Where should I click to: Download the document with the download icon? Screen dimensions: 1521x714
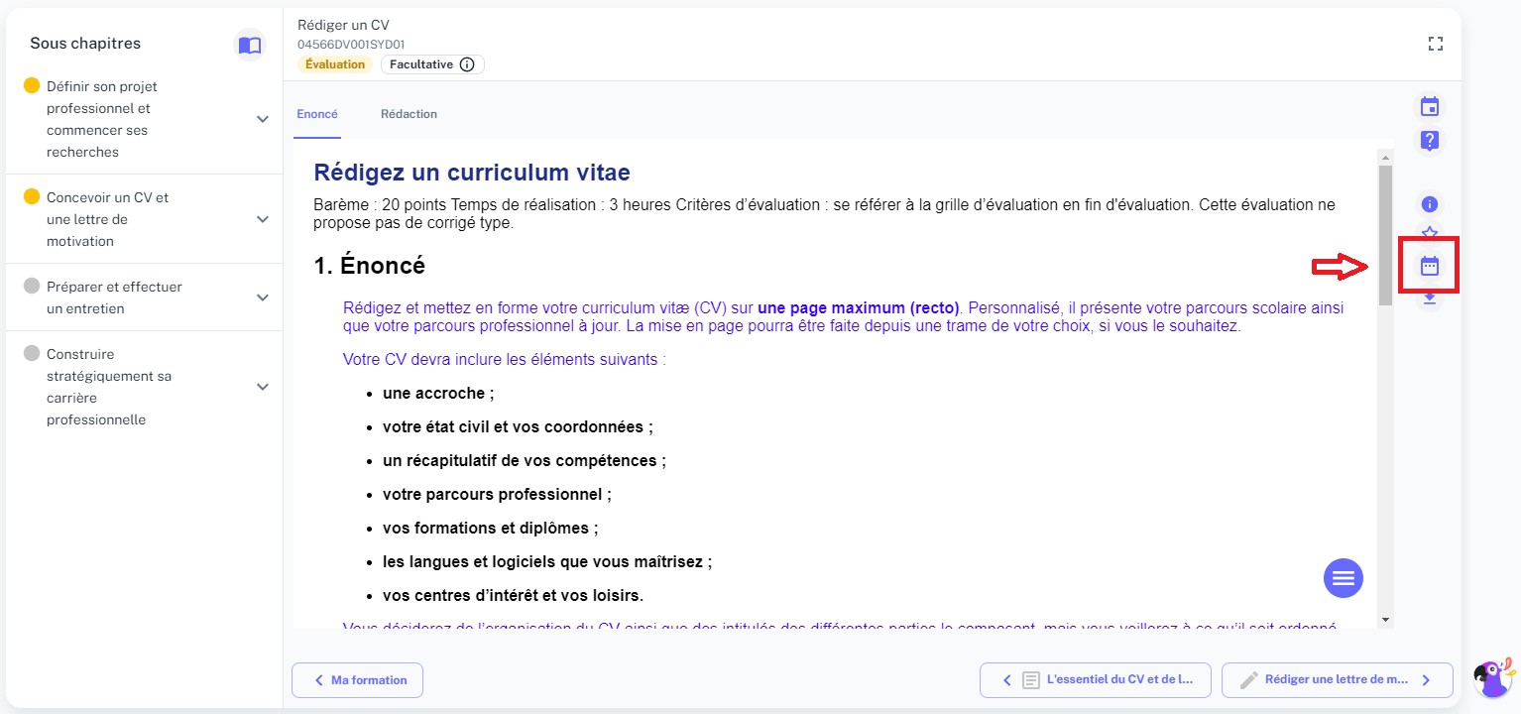[1429, 297]
